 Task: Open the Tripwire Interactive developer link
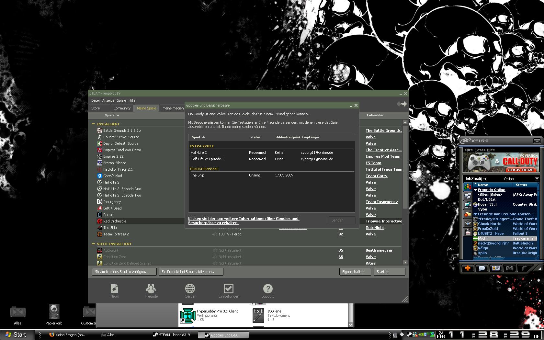tap(384, 221)
